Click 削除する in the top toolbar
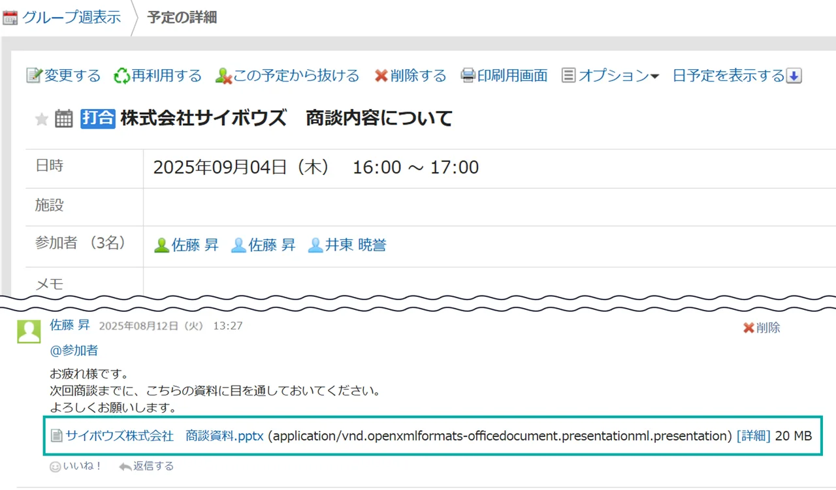Image resolution: width=836 pixels, height=490 pixels. (419, 76)
